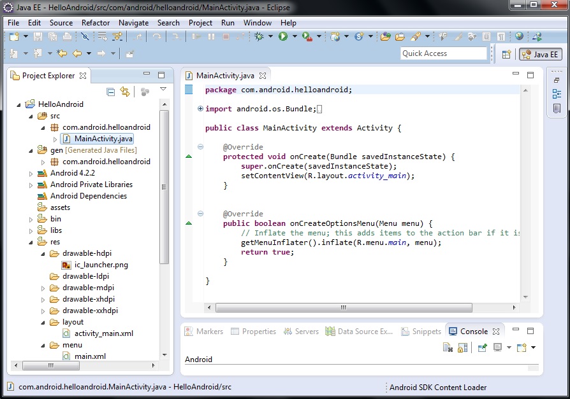Click New Dynamic Web Project toolbar icon
The width and height of the screenshot is (570, 399).
(x=335, y=36)
